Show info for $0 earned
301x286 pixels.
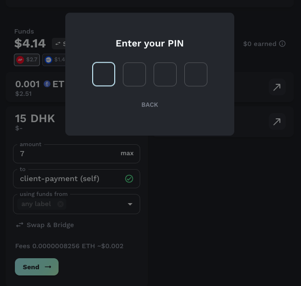[x=282, y=44]
